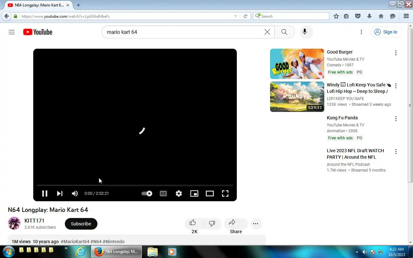Open Windows Explorer from taskbar

(x=153, y=252)
